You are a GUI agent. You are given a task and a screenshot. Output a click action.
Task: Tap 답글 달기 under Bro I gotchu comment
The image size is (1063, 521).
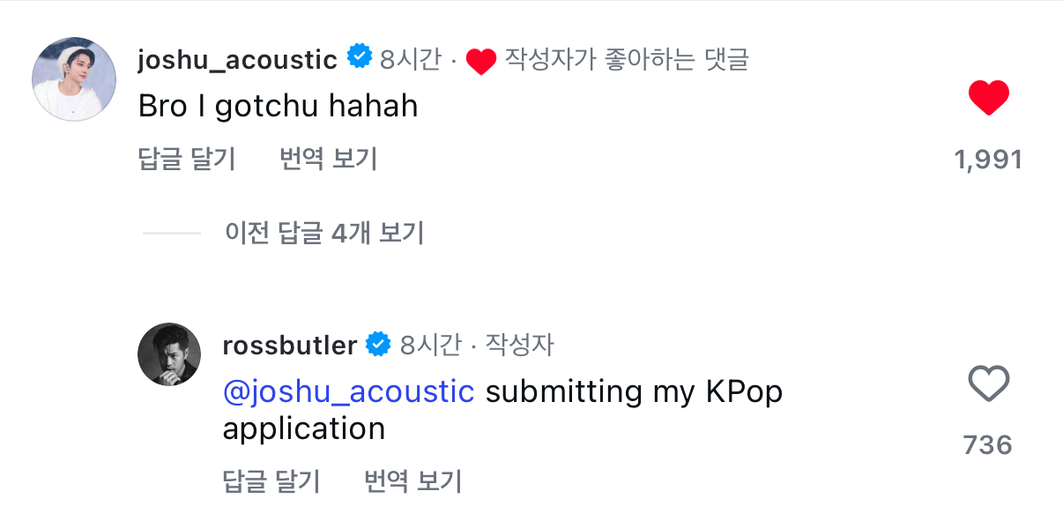coord(187,159)
